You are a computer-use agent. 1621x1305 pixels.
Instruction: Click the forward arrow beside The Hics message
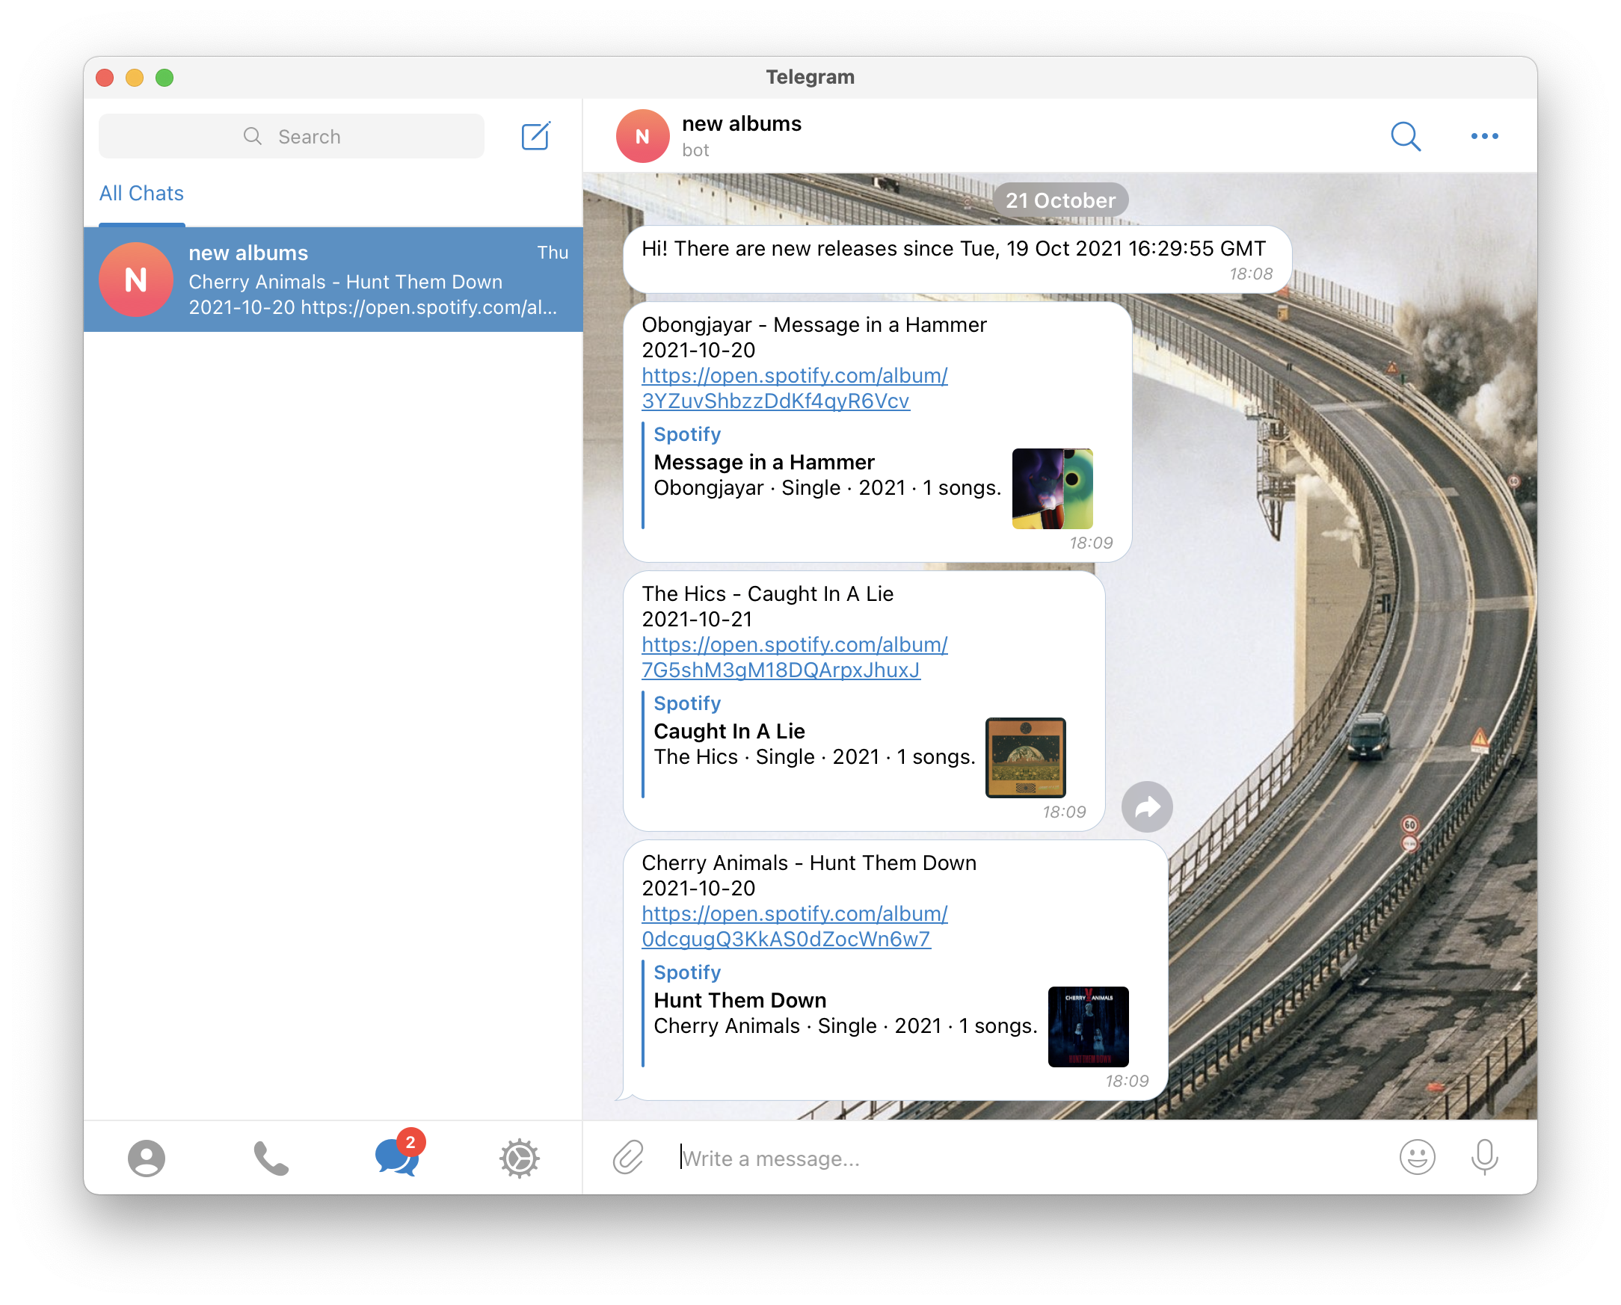(x=1146, y=807)
